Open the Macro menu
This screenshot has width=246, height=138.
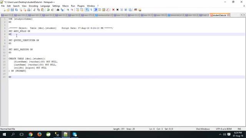coord(65,6)
